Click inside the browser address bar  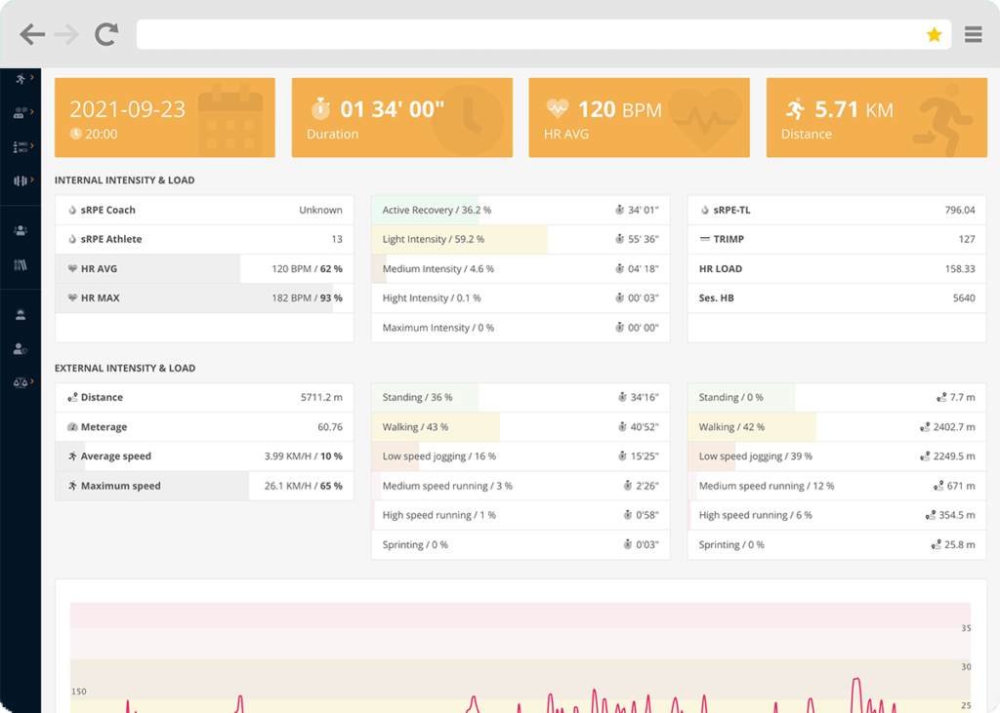537,33
